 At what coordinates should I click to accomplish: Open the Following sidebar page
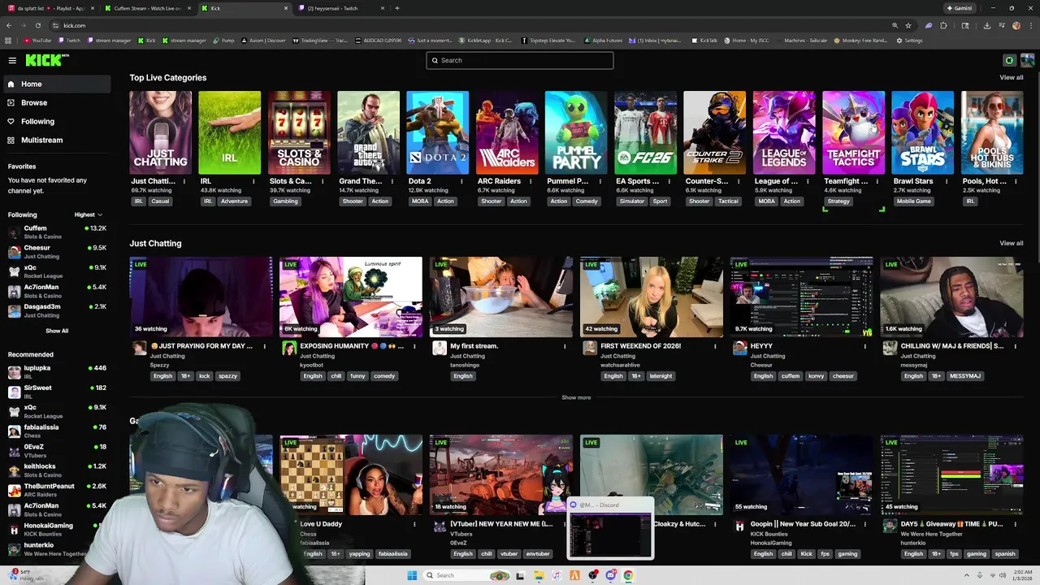(57, 121)
